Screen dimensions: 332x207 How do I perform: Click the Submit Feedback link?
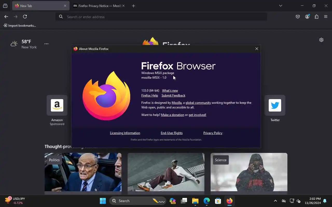coord(173,95)
